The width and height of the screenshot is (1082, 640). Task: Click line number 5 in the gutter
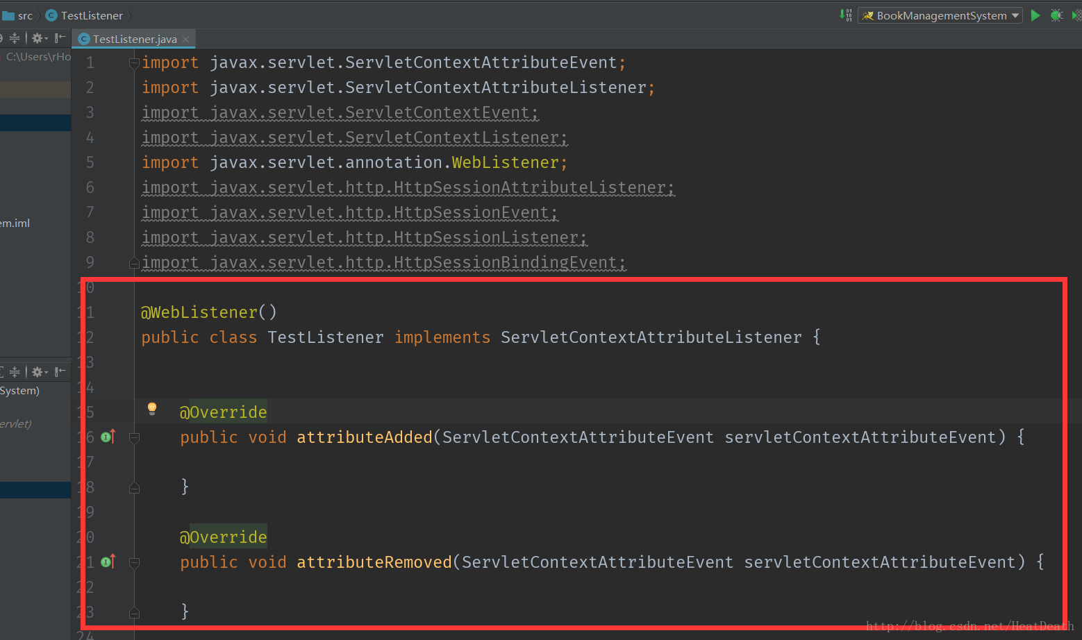90,162
